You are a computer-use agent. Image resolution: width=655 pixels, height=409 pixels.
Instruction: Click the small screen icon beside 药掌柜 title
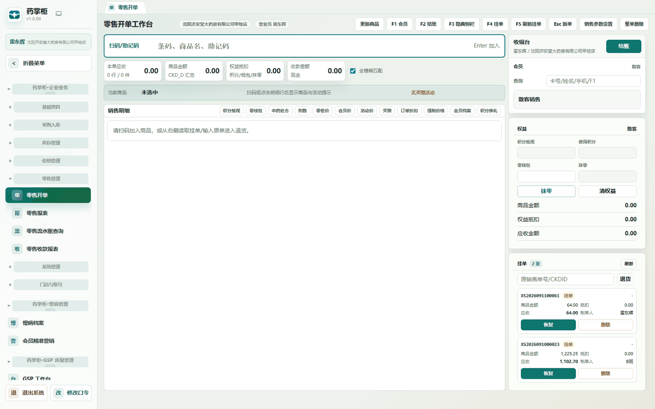(59, 14)
